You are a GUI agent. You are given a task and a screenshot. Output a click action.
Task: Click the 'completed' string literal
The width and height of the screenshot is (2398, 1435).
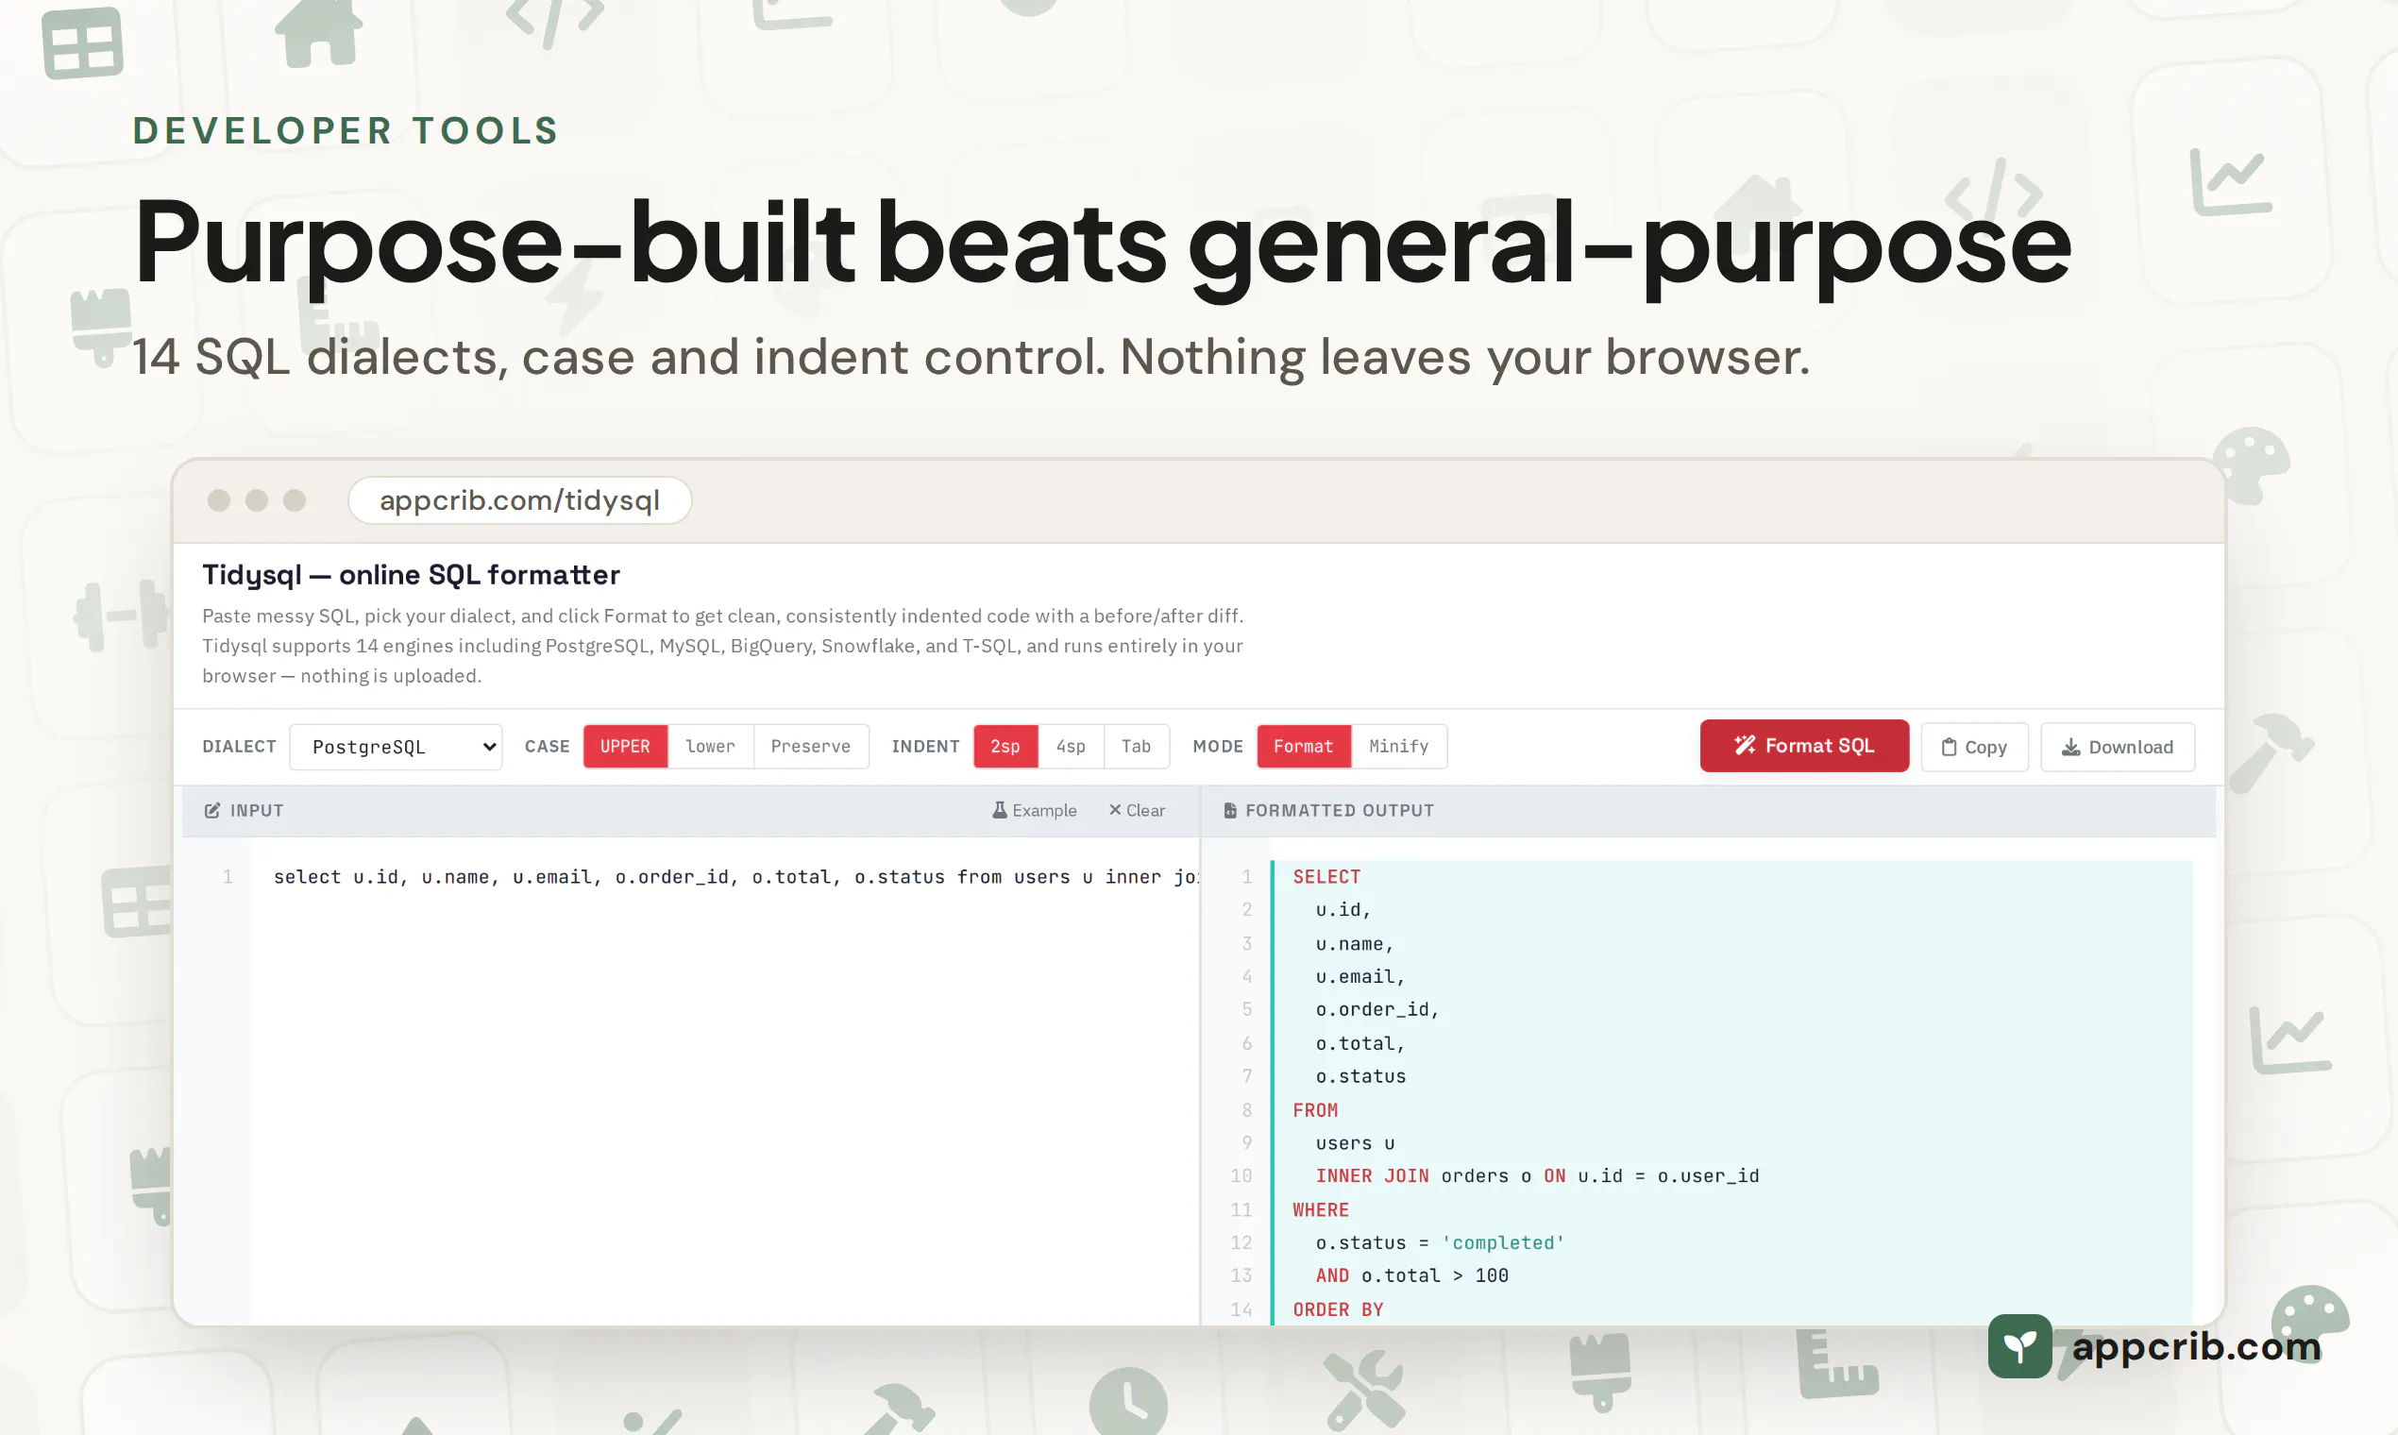click(x=1504, y=1242)
